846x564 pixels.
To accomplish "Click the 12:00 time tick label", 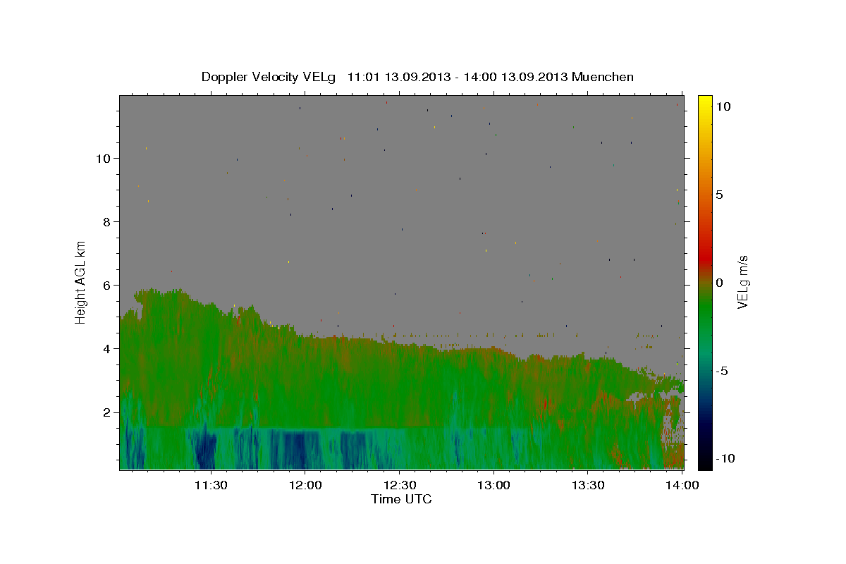I will 305,485.
